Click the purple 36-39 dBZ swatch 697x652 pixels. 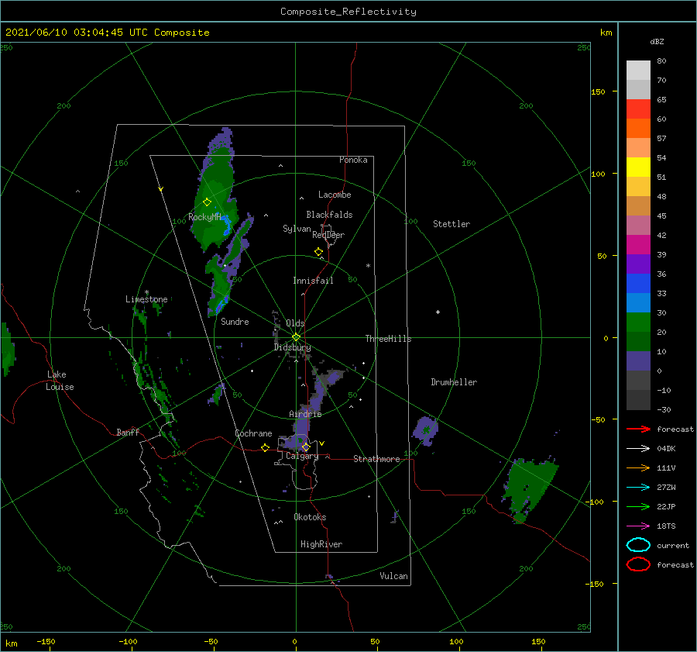click(x=638, y=264)
